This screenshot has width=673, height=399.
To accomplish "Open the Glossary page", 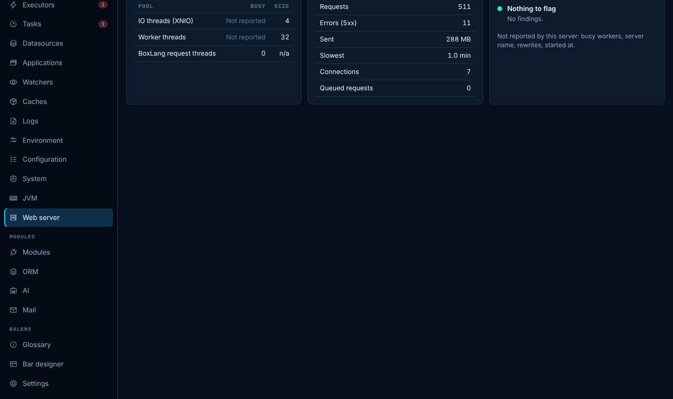I will coord(58,345).
